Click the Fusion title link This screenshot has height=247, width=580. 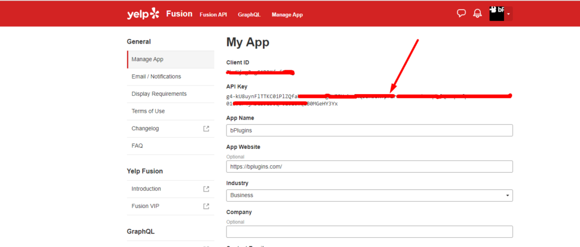pyautogui.click(x=179, y=14)
